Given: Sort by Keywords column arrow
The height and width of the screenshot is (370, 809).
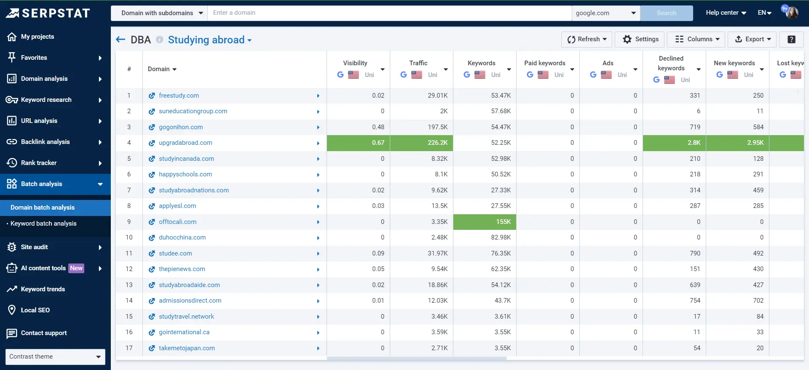Looking at the screenshot, I should (509, 69).
